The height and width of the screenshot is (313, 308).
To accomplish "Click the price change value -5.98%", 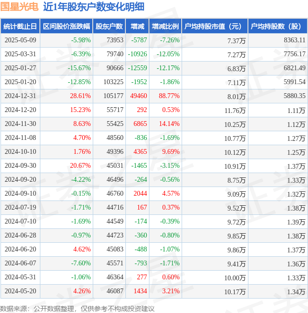I will point(81,40).
